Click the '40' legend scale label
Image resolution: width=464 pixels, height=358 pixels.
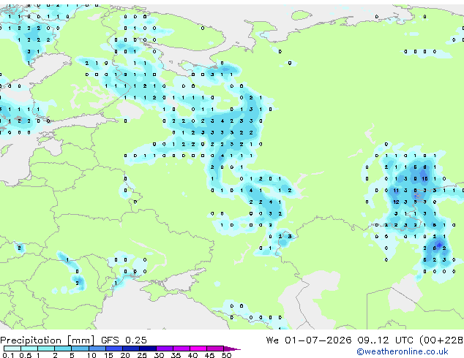coord(192,355)
